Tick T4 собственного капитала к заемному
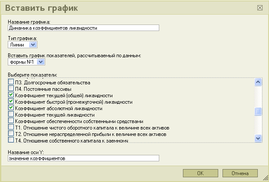Image resolution: width=269 pixels, height=182 pixels. [x=11, y=140]
